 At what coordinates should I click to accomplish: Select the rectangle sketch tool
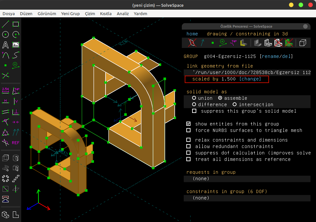16,24
